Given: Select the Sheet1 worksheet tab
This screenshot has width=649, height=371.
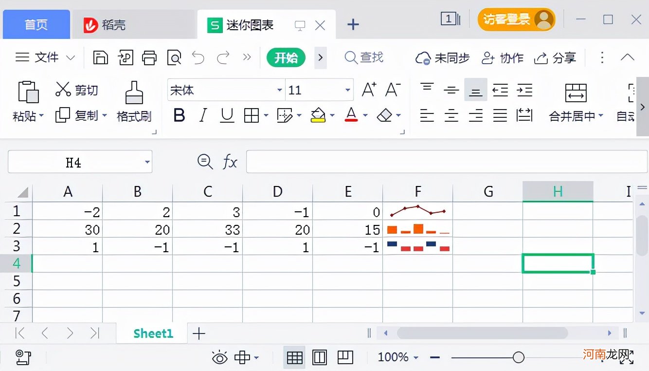Looking at the screenshot, I should click(x=153, y=334).
